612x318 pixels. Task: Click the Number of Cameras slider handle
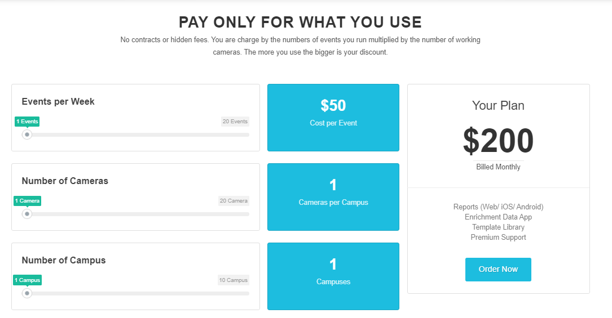(x=27, y=214)
